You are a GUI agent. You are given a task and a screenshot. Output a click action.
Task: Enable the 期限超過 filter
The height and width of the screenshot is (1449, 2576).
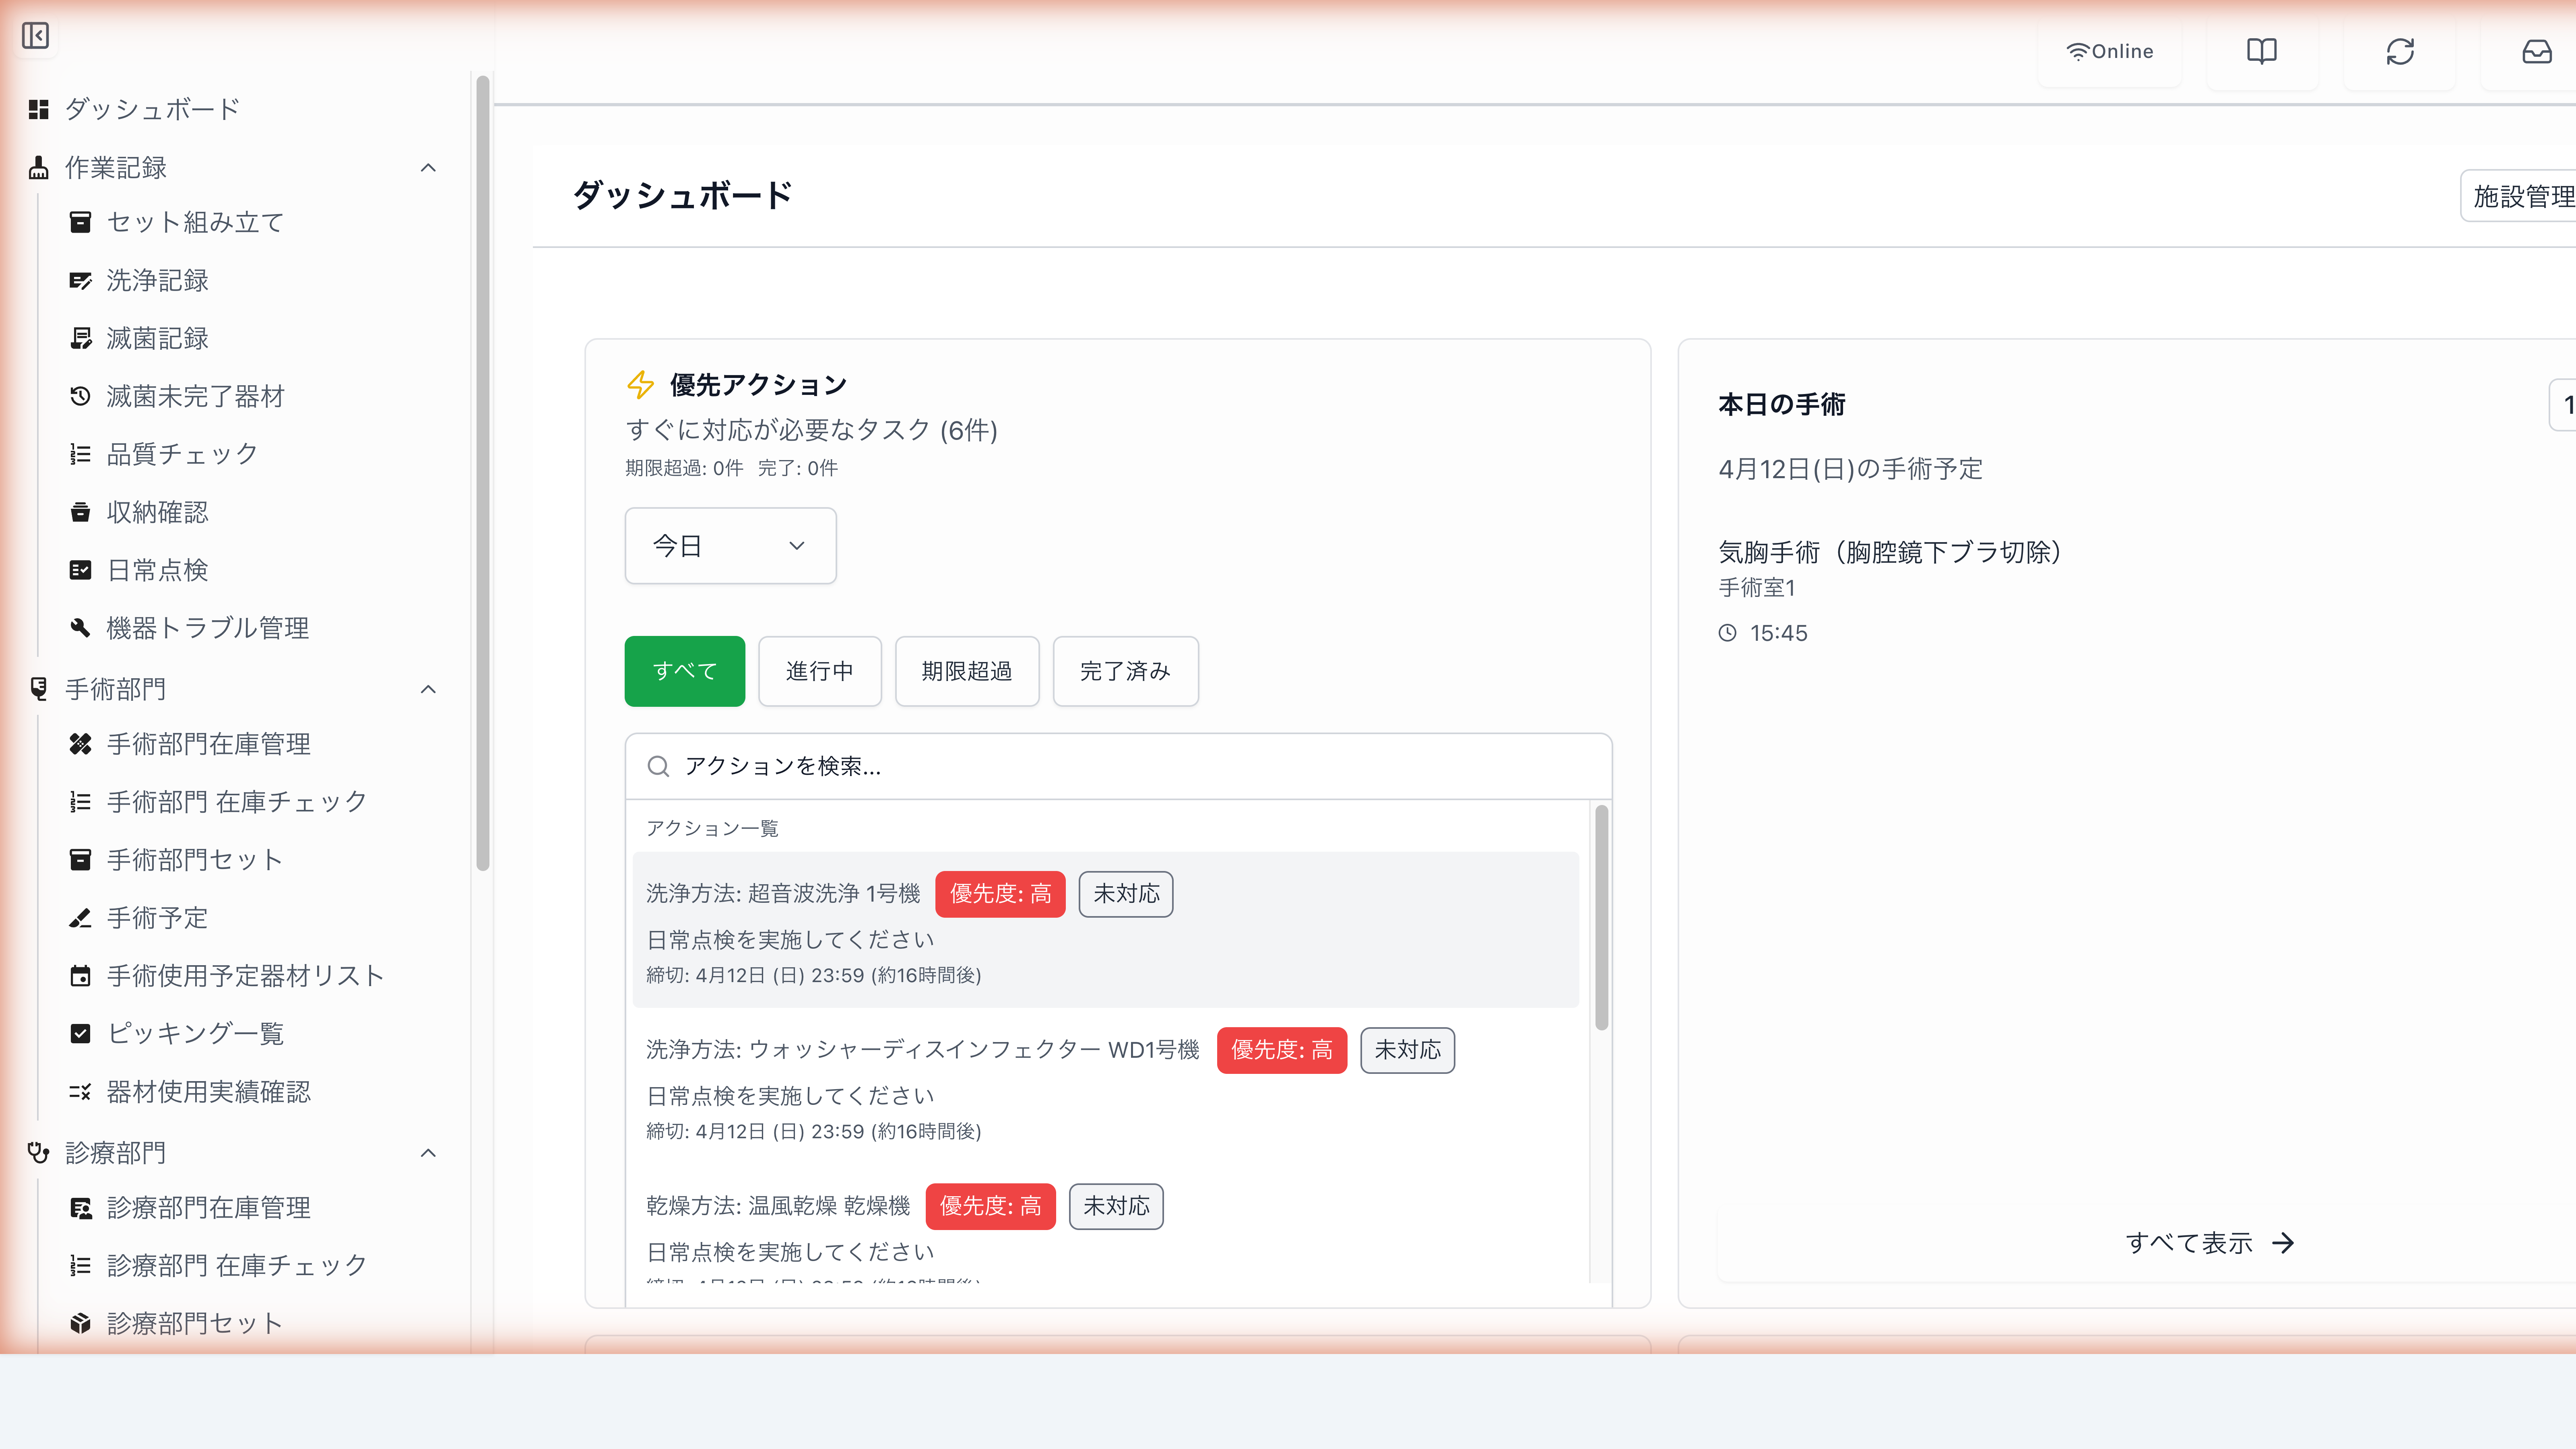[x=966, y=671]
